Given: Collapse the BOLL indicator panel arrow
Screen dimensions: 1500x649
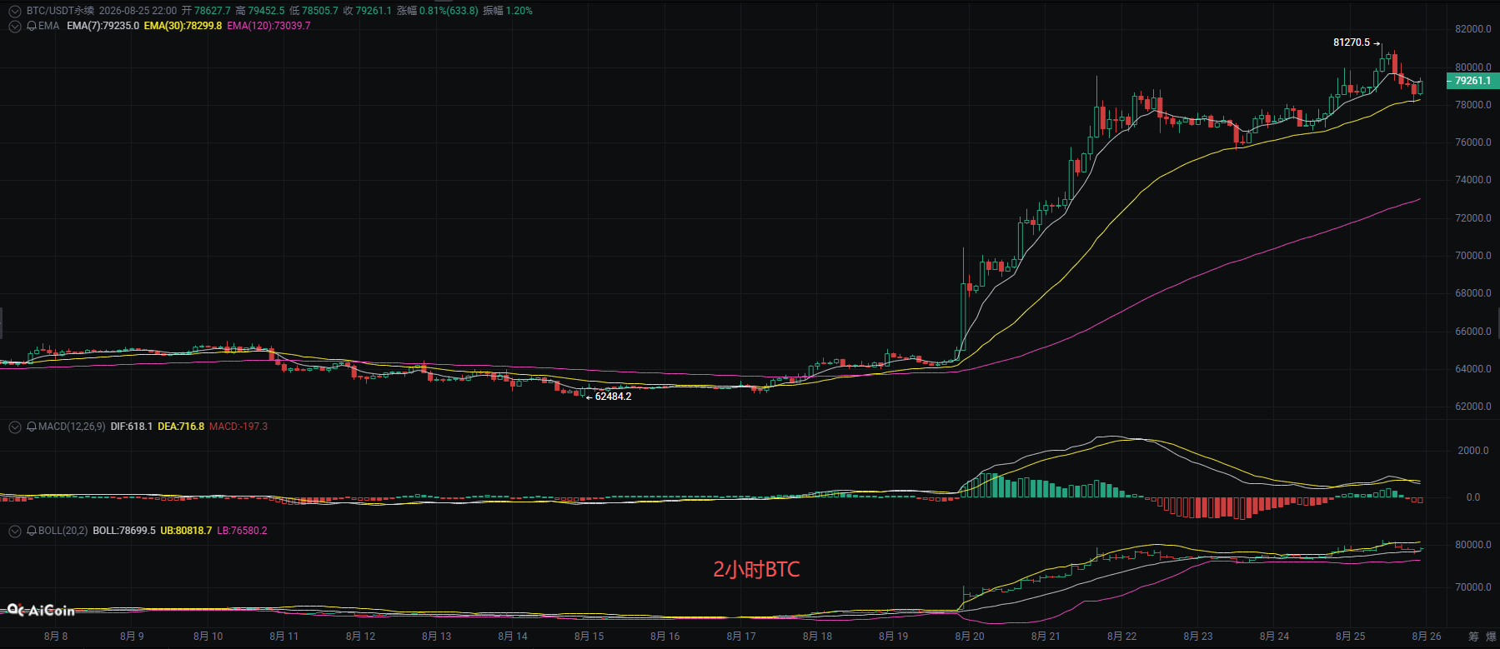Looking at the screenshot, I should coord(14,531).
